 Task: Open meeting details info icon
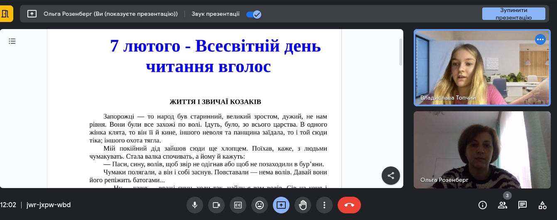tap(483, 205)
